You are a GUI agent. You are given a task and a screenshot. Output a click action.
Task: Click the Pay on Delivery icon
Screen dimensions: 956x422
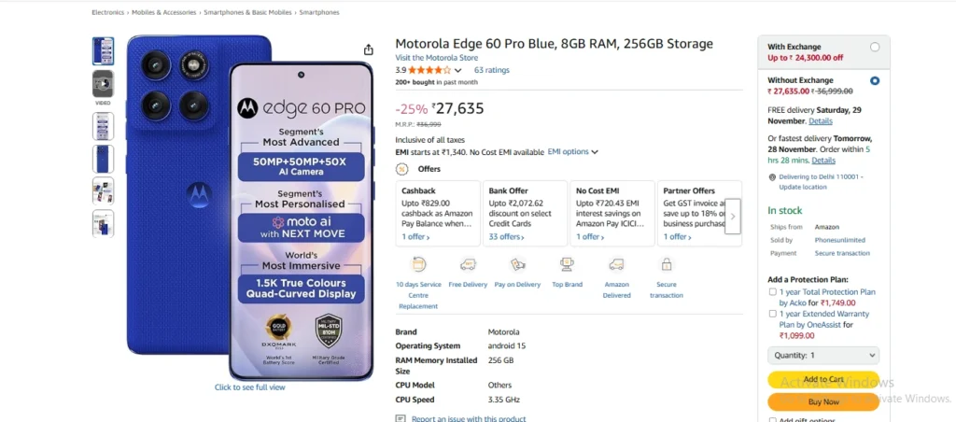coord(517,264)
